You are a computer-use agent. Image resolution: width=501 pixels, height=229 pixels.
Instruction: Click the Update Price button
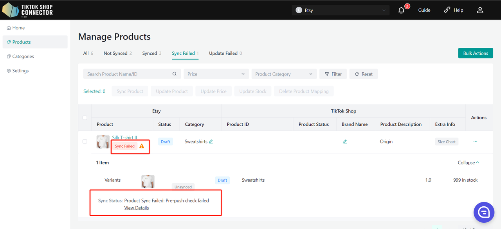[x=214, y=91]
